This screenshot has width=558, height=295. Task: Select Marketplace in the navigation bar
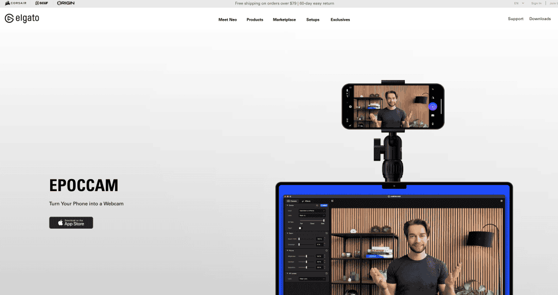click(x=284, y=20)
